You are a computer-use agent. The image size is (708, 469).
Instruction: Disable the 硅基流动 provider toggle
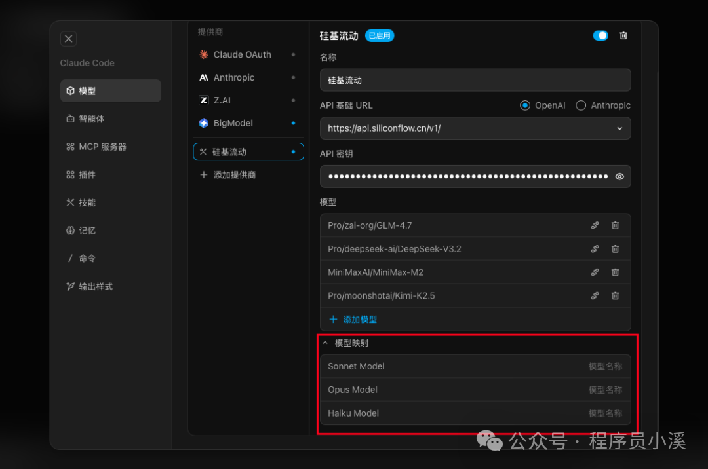click(x=600, y=36)
